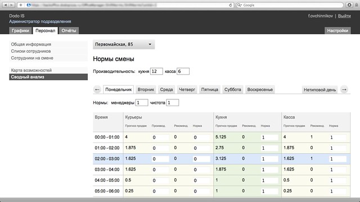Click the 03:00 - 04:00 time row label
This screenshot has height=202, width=360.
[107, 169]
